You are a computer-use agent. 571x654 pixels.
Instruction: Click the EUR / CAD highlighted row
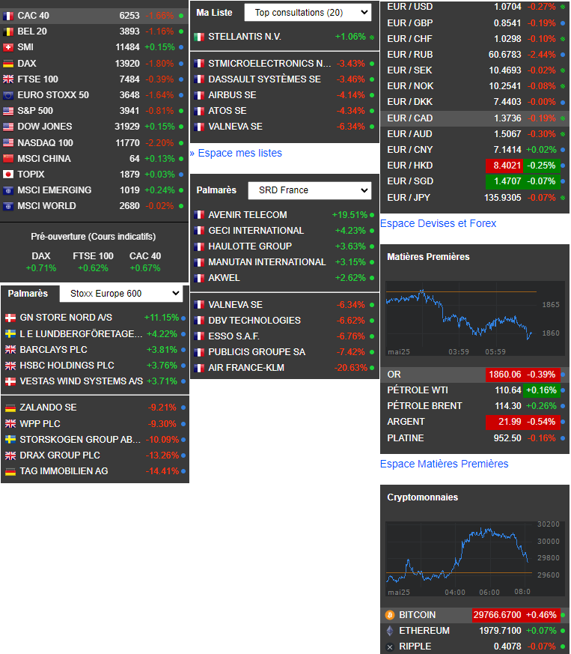(x=474, y=118)
